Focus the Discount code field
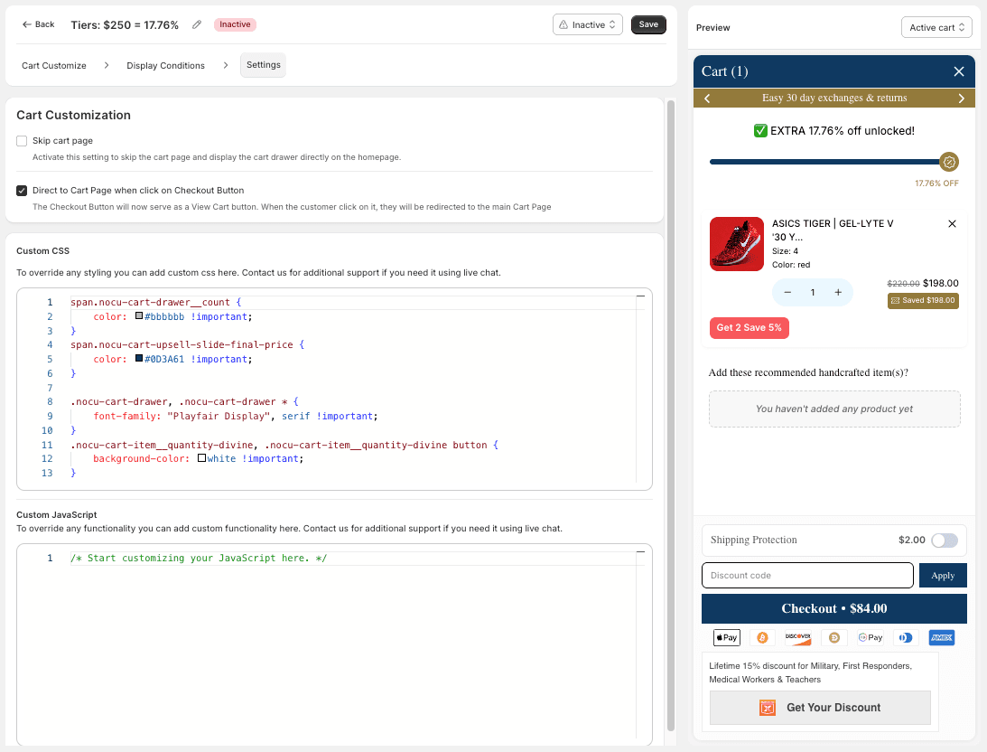This screenshot has width=987, height=752. [807, 575]
